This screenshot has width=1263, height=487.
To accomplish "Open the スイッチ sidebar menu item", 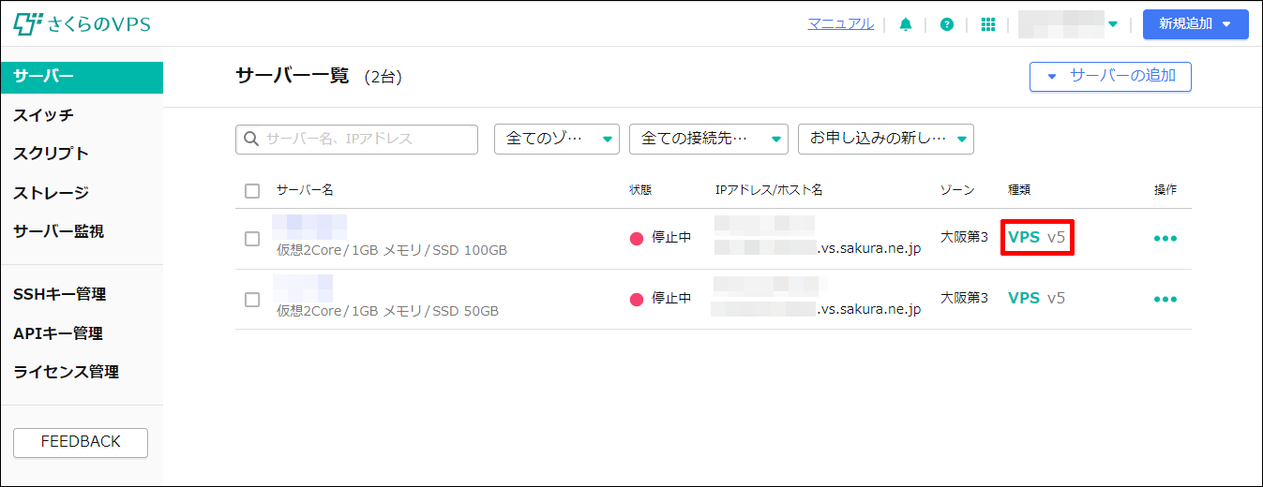I will pyautogui.click(x=43, y=115).
